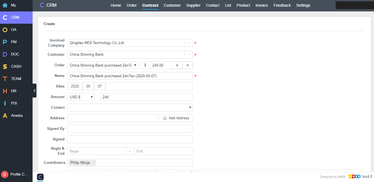Open the PSI module icon
The image size is (374, 182).
(x=5, y=103)
